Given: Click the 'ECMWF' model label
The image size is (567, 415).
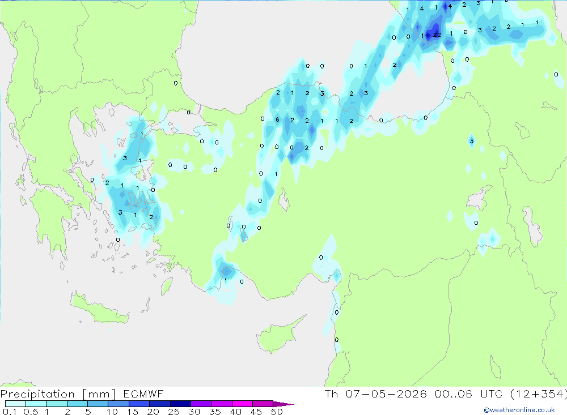Looking at the screenshot, I should point(143,393).
